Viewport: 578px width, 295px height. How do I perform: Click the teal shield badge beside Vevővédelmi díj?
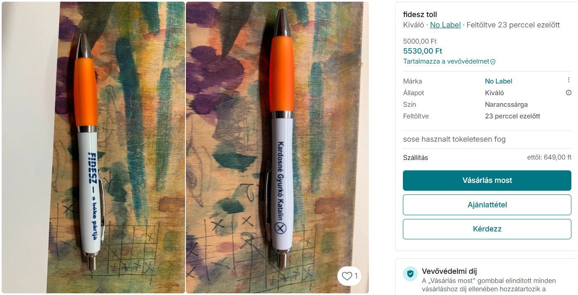(410, 274)
